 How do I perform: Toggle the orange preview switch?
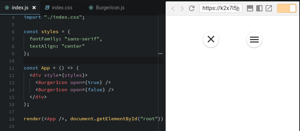coord(286,9)
